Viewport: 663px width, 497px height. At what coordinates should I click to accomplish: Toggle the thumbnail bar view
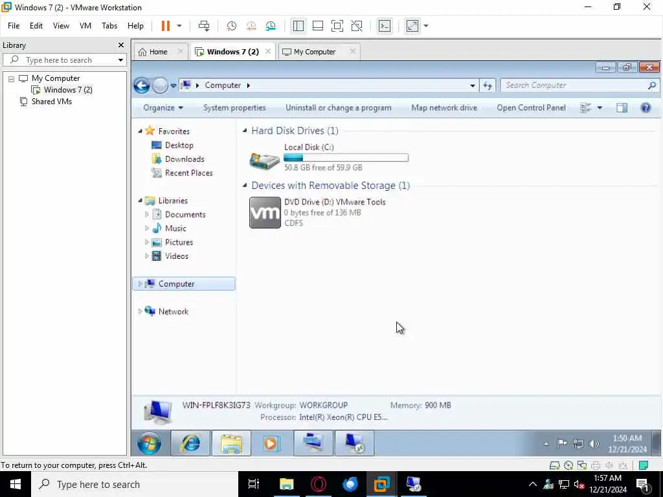(x=317, y=26)
